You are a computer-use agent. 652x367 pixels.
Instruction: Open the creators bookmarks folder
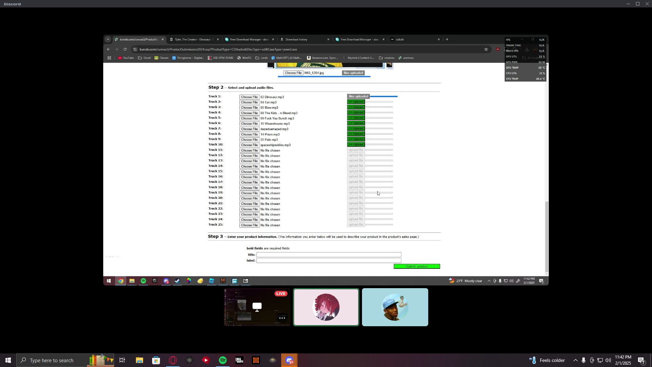[386, 58]
